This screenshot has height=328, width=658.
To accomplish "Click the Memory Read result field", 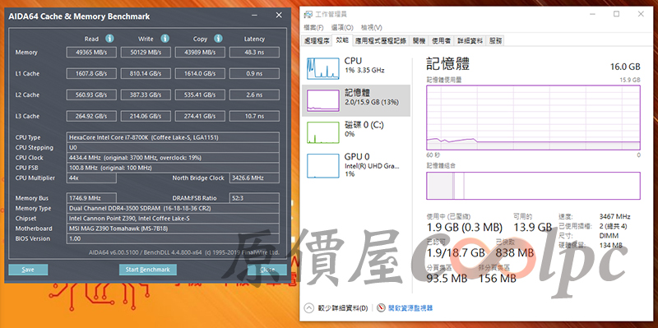I will 91,53.
